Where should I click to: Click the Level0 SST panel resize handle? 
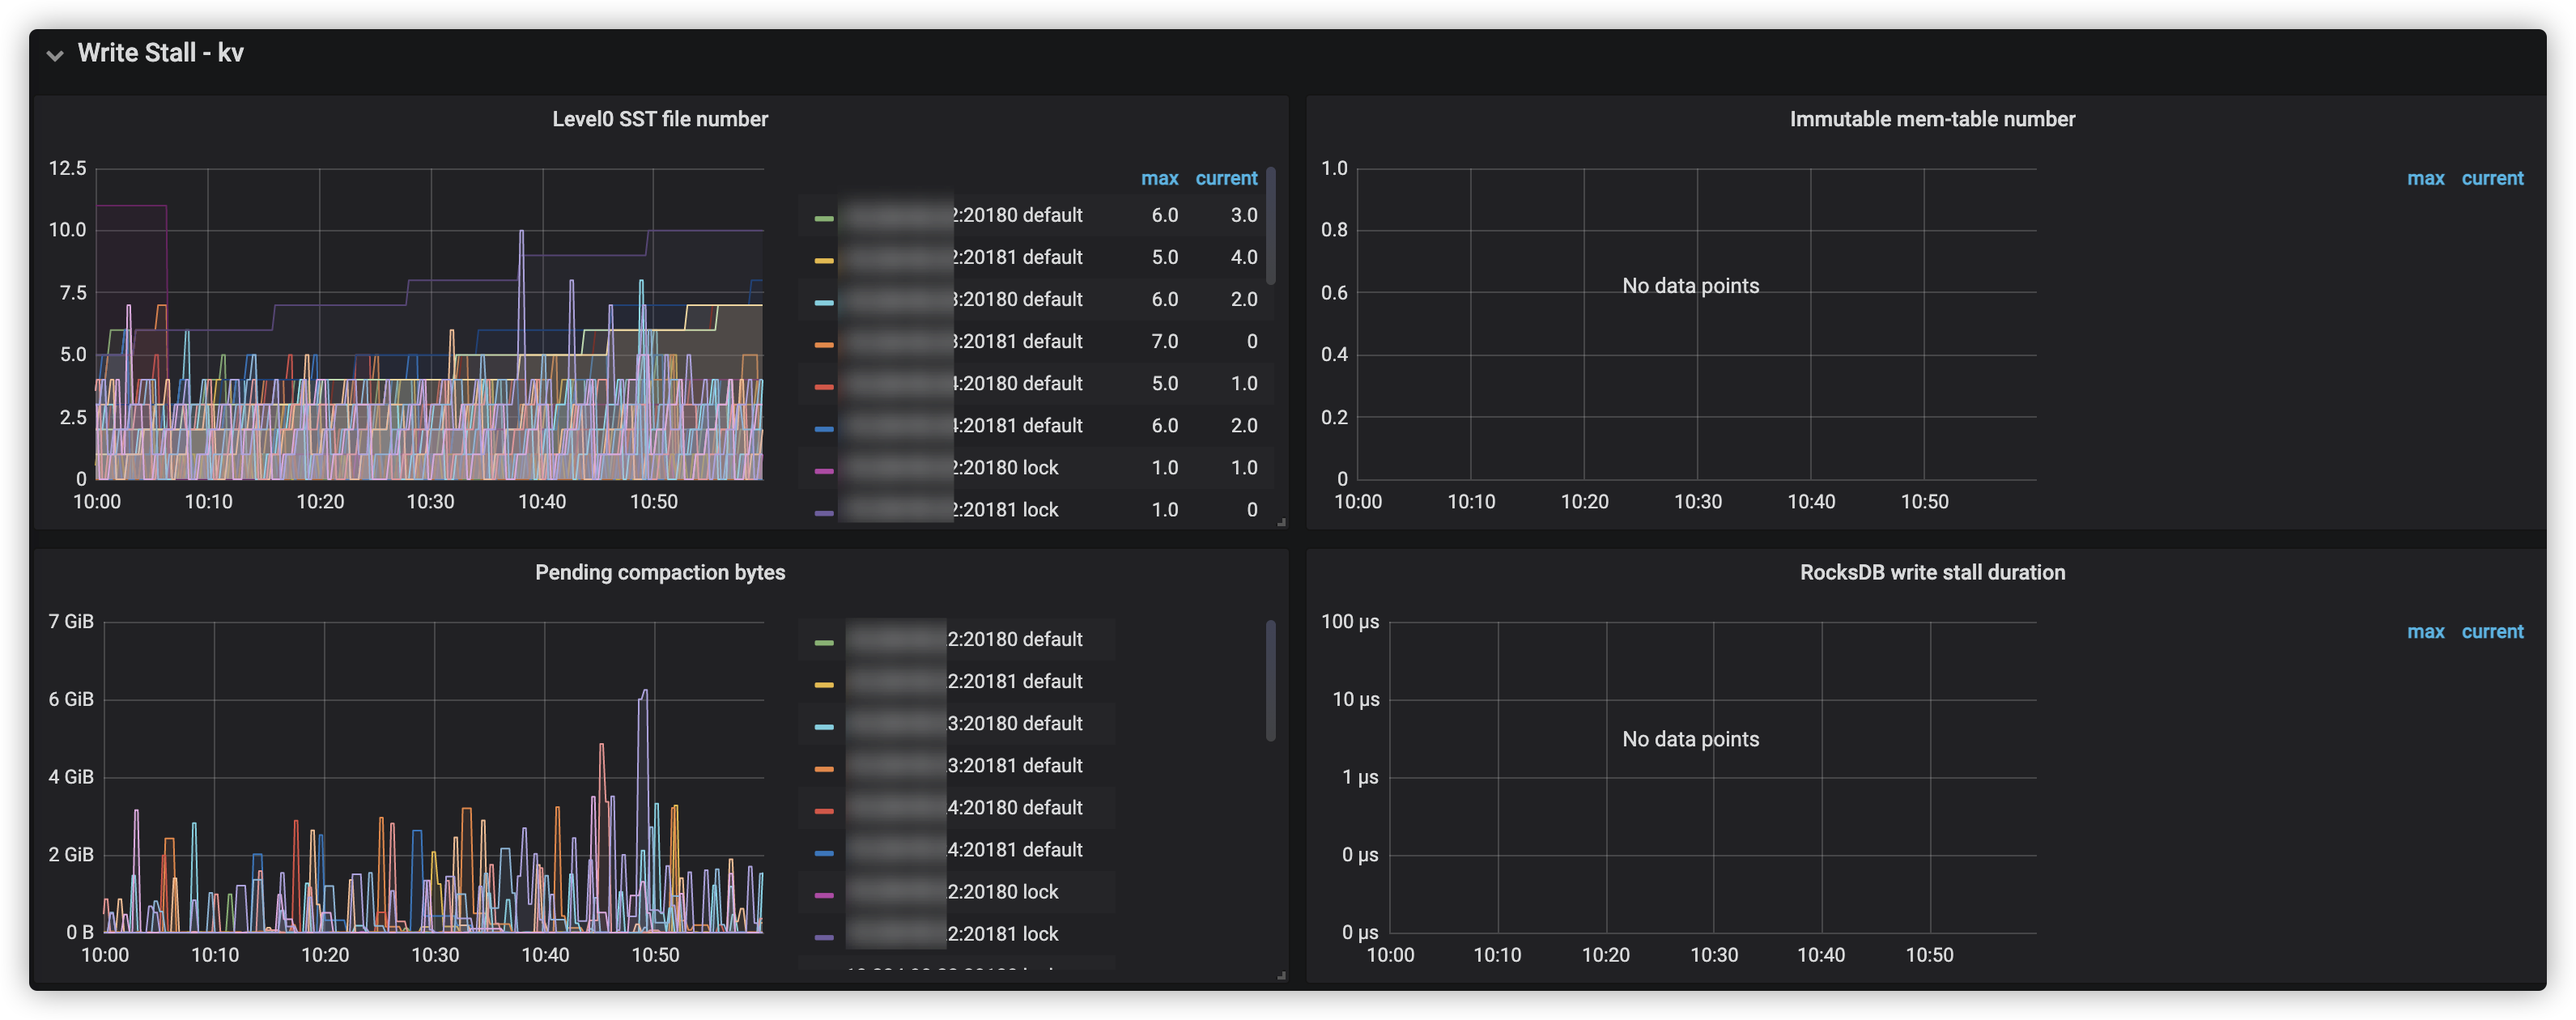coord(1281,522)
